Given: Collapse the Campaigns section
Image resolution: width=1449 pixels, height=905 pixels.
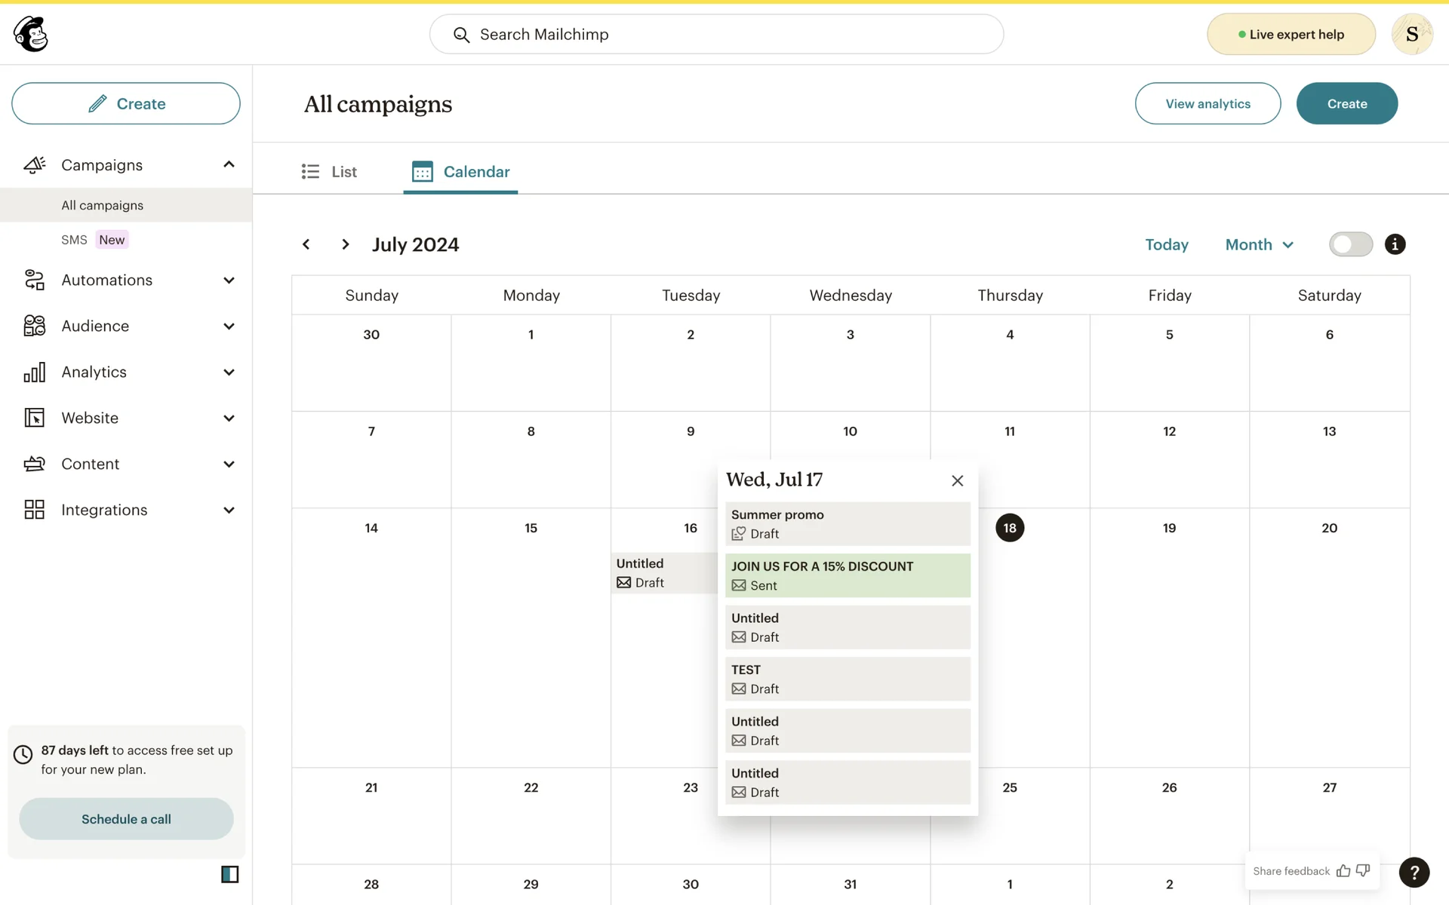Looking at the screenshot, I should pos(229,164).
